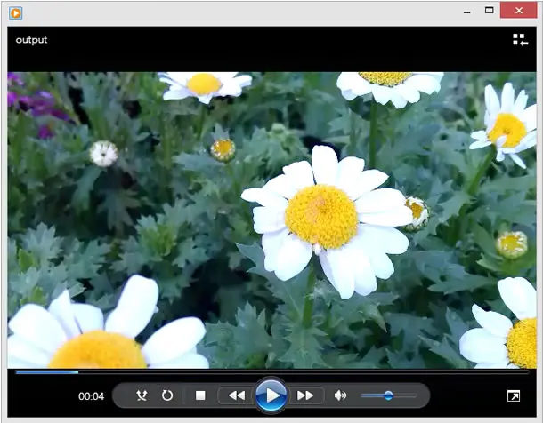Close the media player window
This screenshot has width=543, height=423.
coord(518,11)
